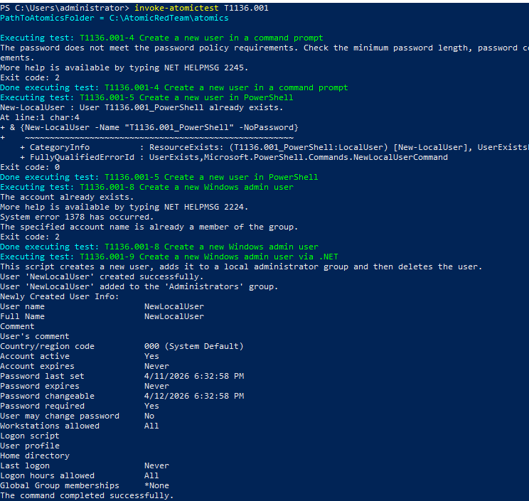The image size is (529, 501).
Task: Click the 'NET HELPMSG 2245' help line
Action: tap(124, 68)
